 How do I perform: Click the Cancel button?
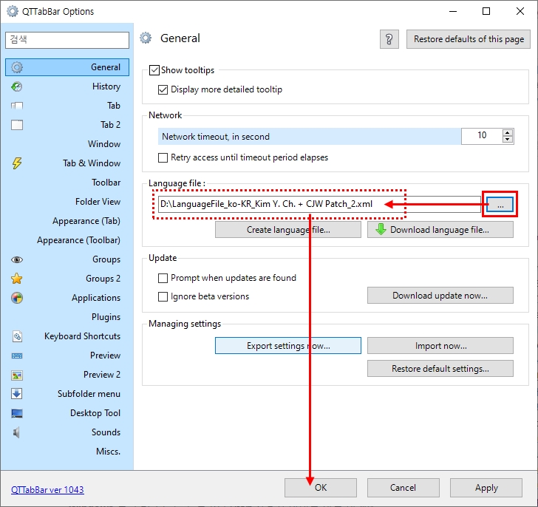point(403,488)
